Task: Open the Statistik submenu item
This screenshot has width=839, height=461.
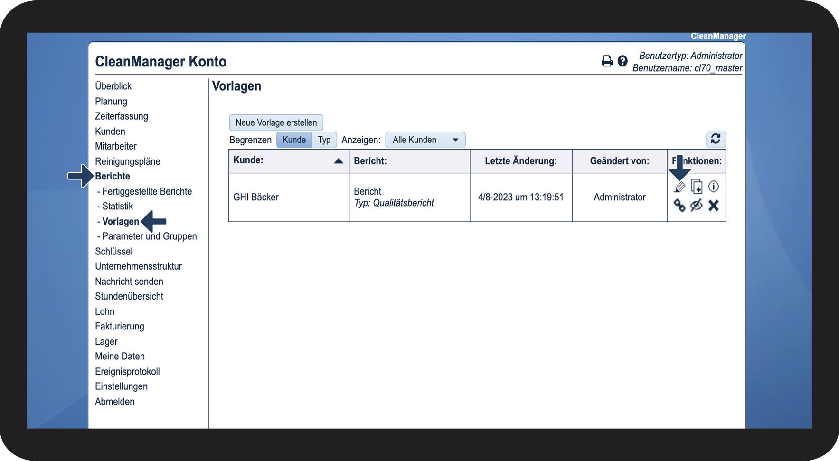Action: click(117, 207)
